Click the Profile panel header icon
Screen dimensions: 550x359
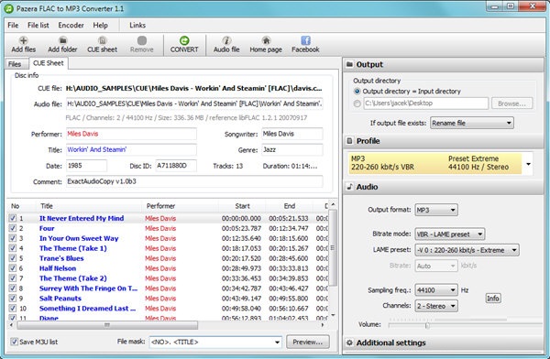(x=349, y=141)
